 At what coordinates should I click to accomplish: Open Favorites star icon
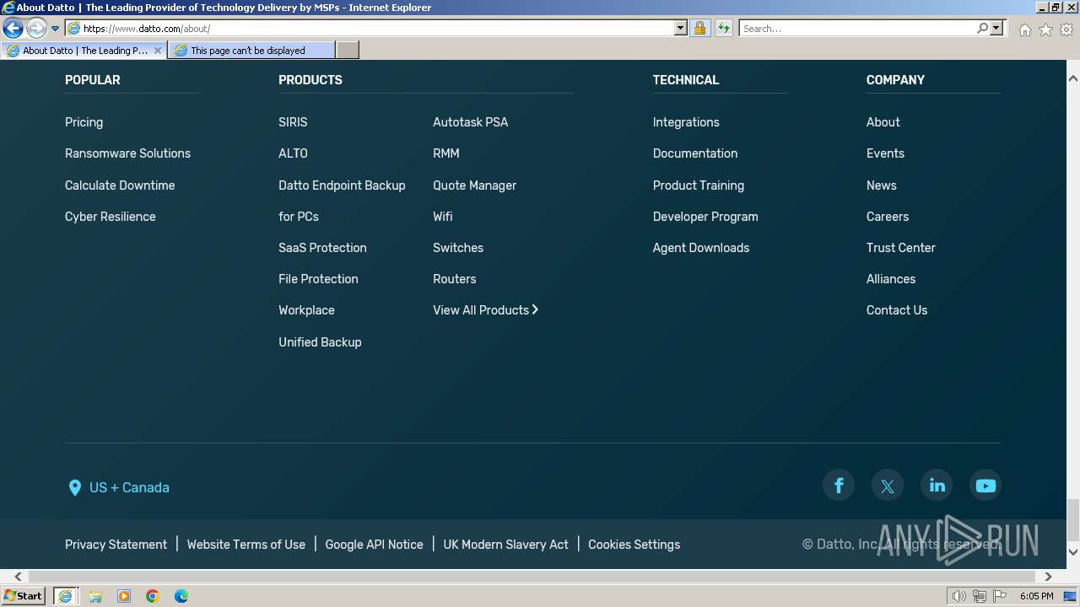[1045, 30]
